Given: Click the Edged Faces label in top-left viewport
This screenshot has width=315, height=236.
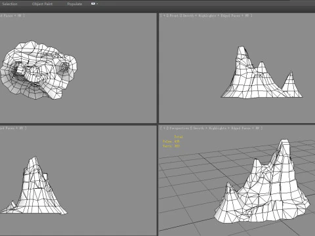Looking at the screenshot, I should click(7, 16).
